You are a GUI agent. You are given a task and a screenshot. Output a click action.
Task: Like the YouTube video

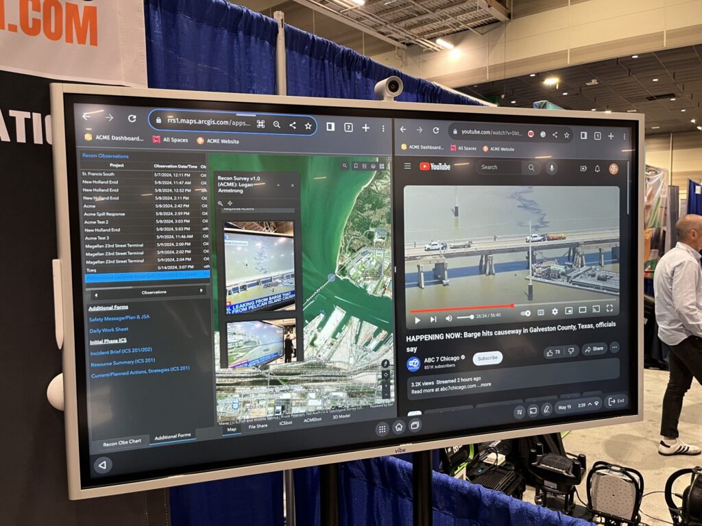pyautogui.click(x=553, y=353)
